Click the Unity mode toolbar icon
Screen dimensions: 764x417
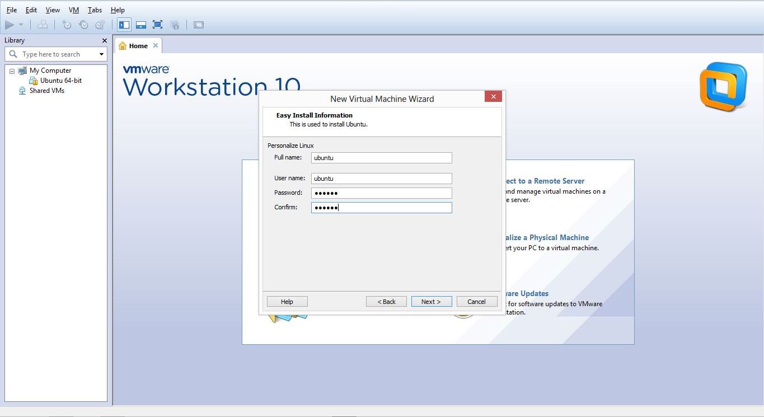click(175, 25)
